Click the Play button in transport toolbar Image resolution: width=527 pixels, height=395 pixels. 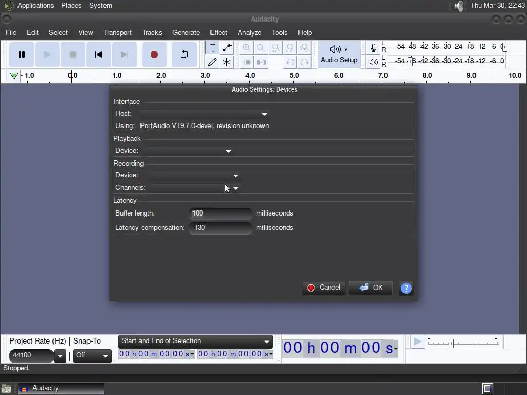(47, 55)
